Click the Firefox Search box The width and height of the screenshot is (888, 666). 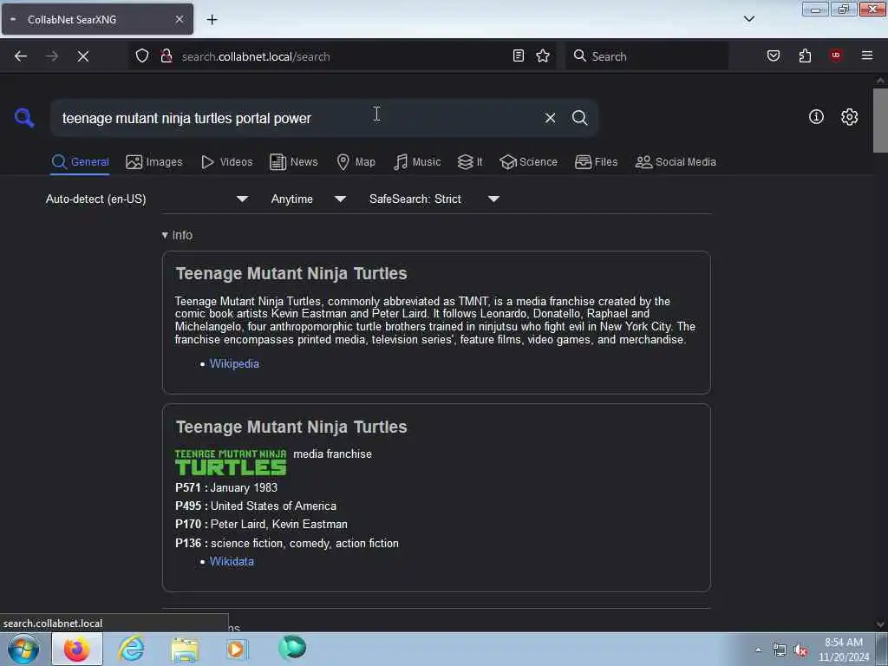pyautogui.click(x=646, y=56)
